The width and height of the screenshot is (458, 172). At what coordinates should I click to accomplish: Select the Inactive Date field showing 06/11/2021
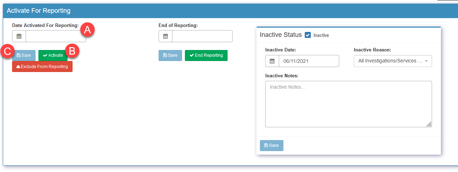coord(309,61)
